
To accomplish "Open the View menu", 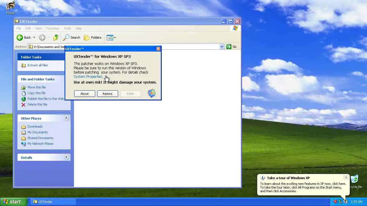I will (x=38, y=28).
